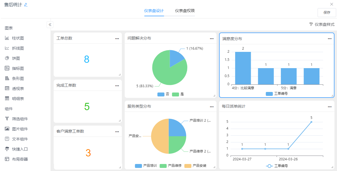The width and height of the screenshot is (337, 171).
Task: Click the 图表 section heading
Action: point(9,28)
